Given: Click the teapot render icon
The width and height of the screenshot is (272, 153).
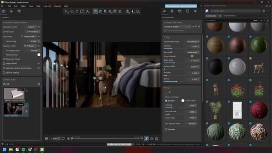Looking at the screenshot, I should pyautogui.click(x=152, y=139).
